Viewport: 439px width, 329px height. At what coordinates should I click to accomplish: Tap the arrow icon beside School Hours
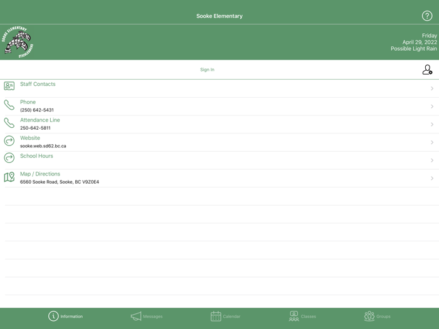[x=9, y=158]
